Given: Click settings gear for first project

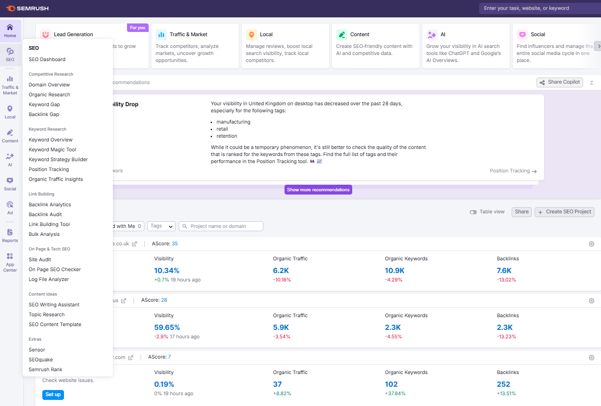Looking at the screenshot, I should 592,244.
